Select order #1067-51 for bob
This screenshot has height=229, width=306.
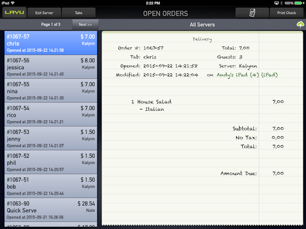(50, 186)
